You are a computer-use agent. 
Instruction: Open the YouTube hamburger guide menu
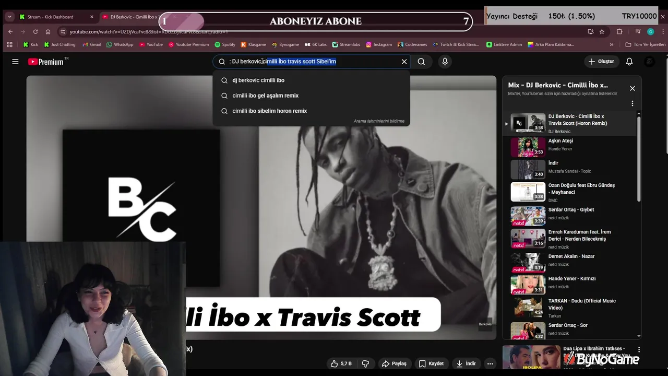[x=15, y=62]
